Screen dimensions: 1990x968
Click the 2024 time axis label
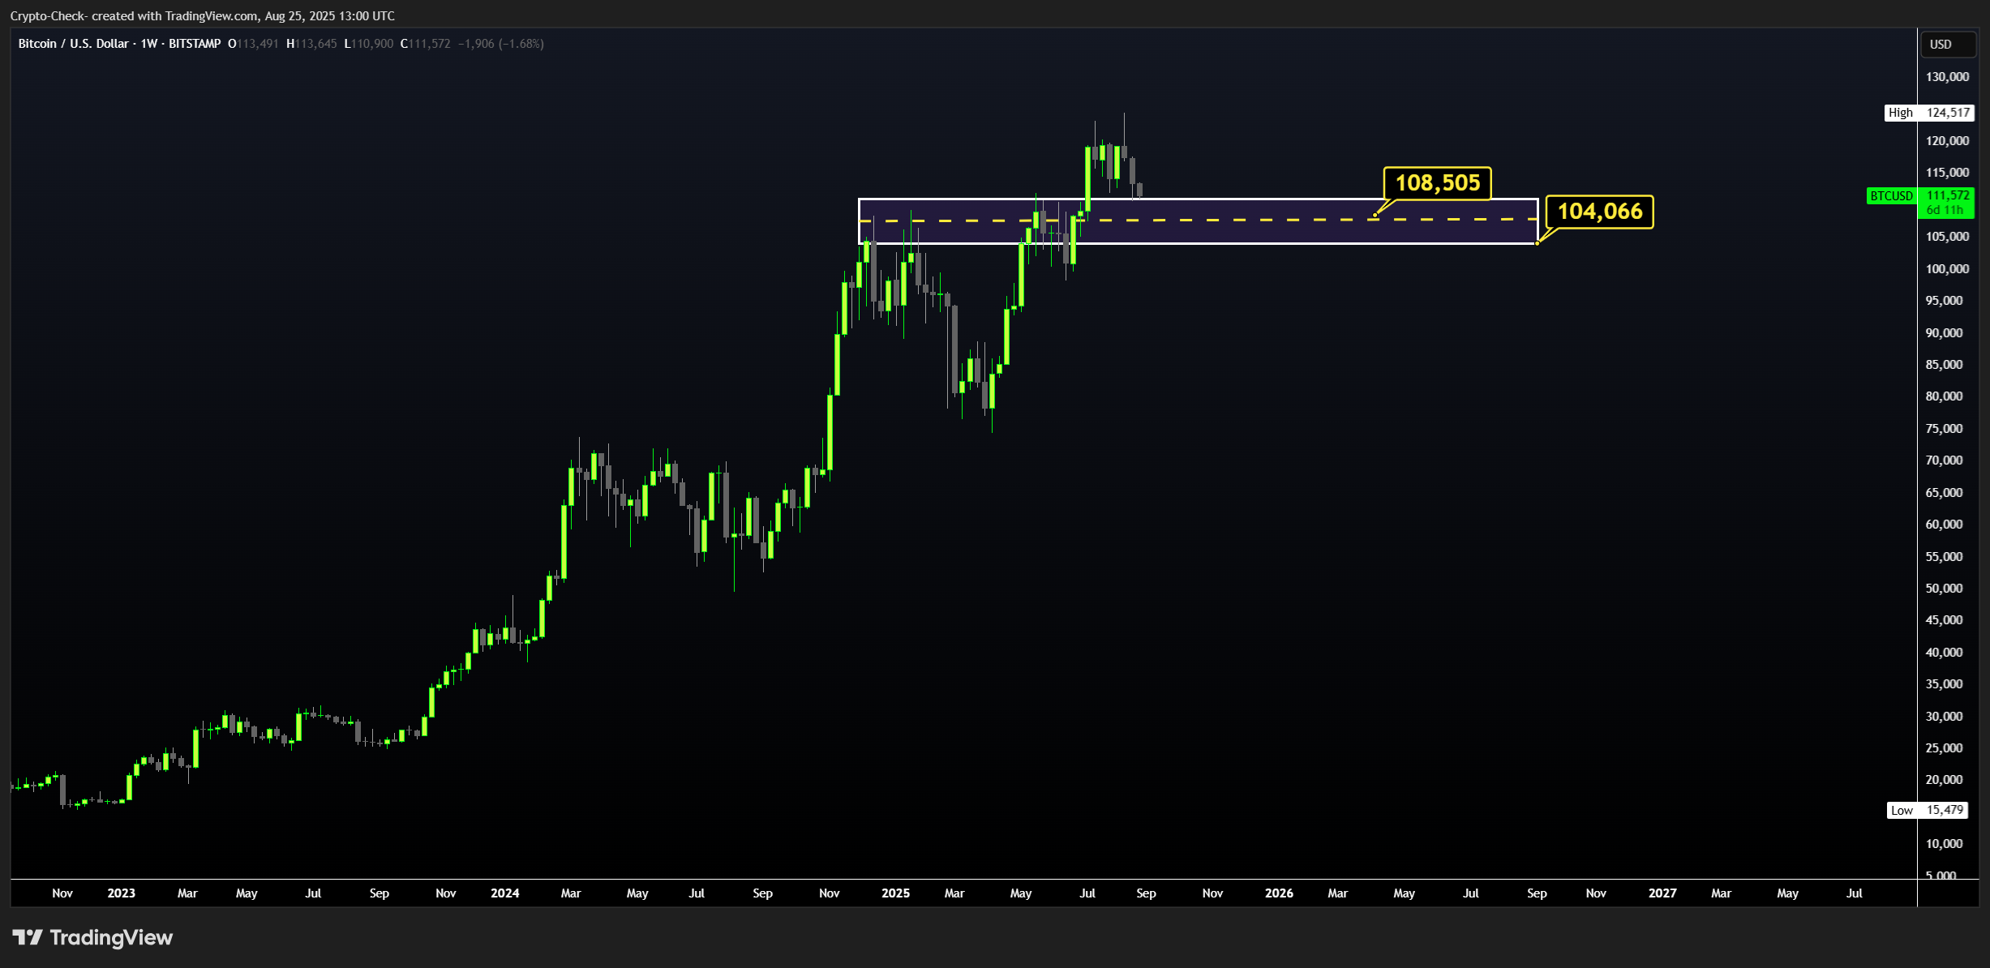[x=505, y=893]
